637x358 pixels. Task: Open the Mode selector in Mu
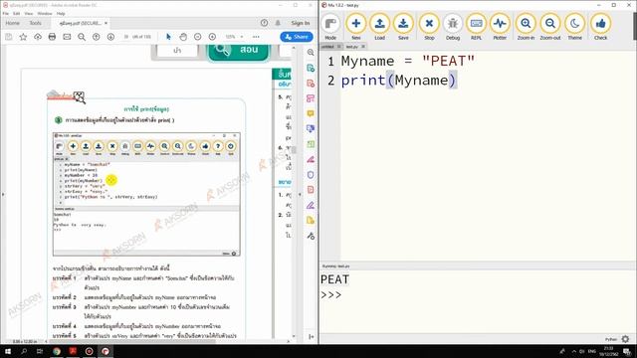[x=330, y=27]
